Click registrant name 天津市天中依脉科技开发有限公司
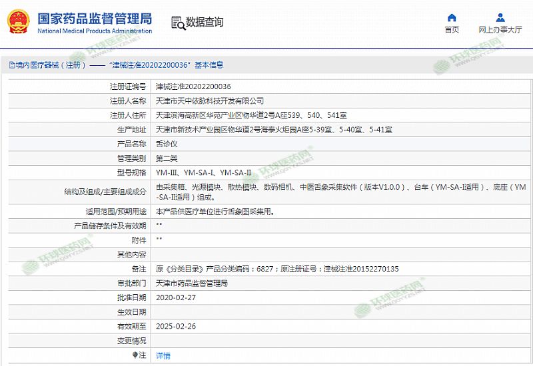 (210, 101)
